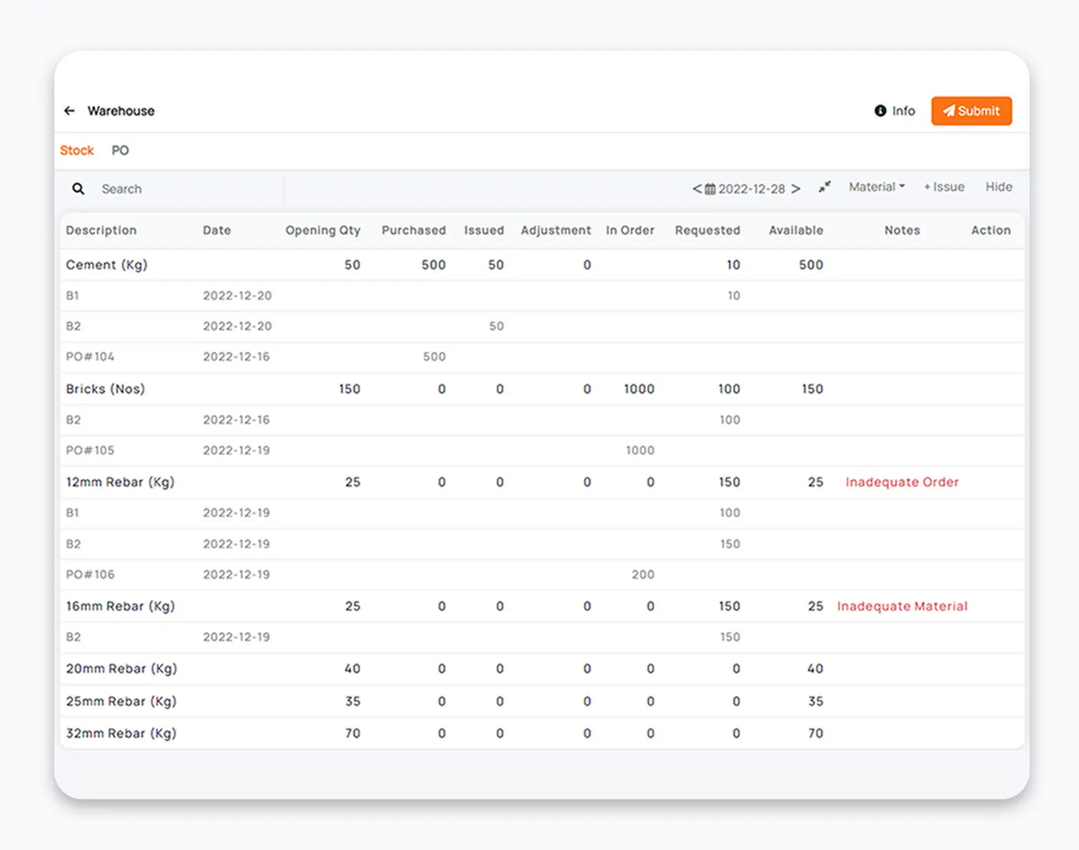Click the date text 2022-12-28
Screen dimensions: 1079x850
pos(751,189)
